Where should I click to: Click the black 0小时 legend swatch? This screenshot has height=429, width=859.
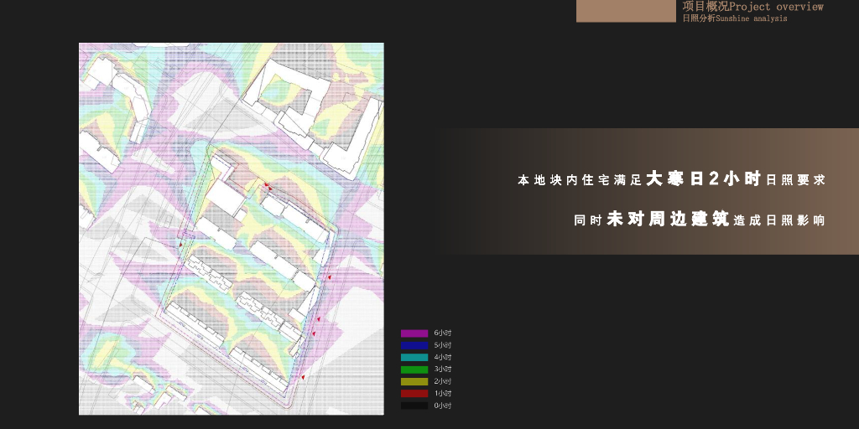coord(414,406)
